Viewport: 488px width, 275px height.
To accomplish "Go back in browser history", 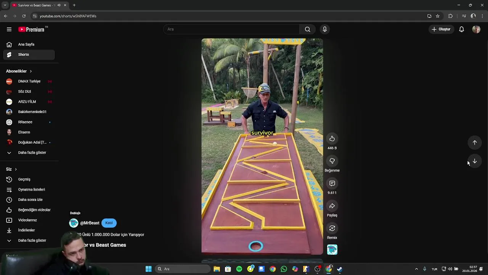I will [5, 16].
